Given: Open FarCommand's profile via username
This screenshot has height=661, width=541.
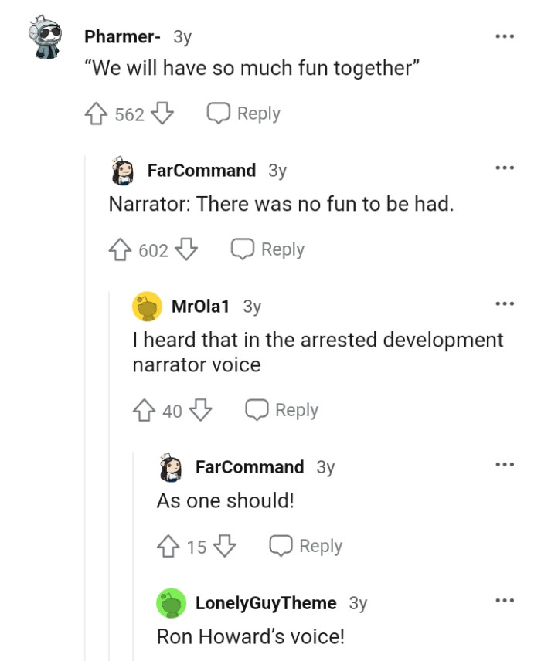Looking at the screenshot, I should click(201, 171).
